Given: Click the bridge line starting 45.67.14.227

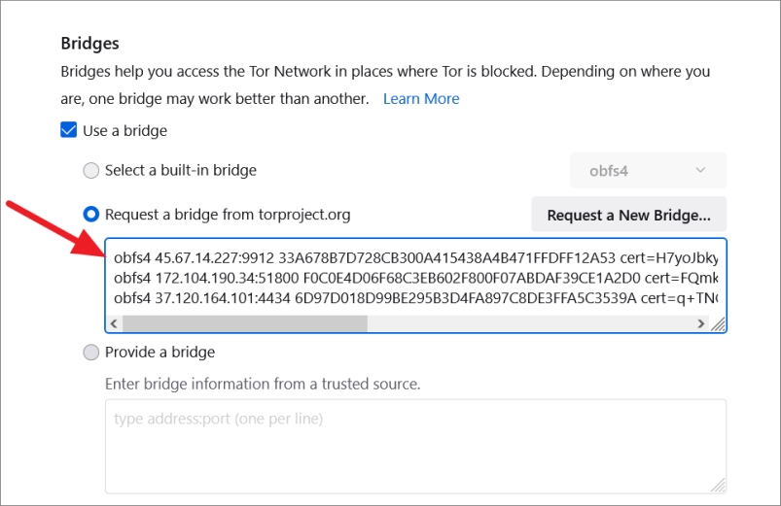Looking at the screenshot, I should point(415,258).
